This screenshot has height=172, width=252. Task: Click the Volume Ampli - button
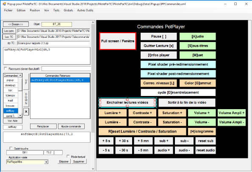click(232, 122)
